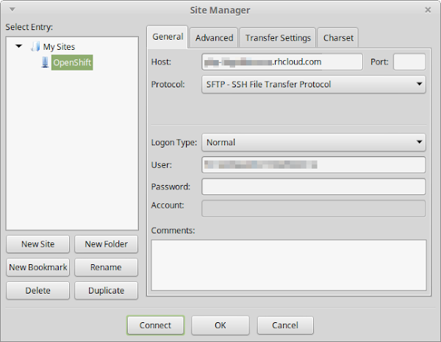The image size is (441, 342).
Task: Click into the Comments text area
Action: [289, 265]
